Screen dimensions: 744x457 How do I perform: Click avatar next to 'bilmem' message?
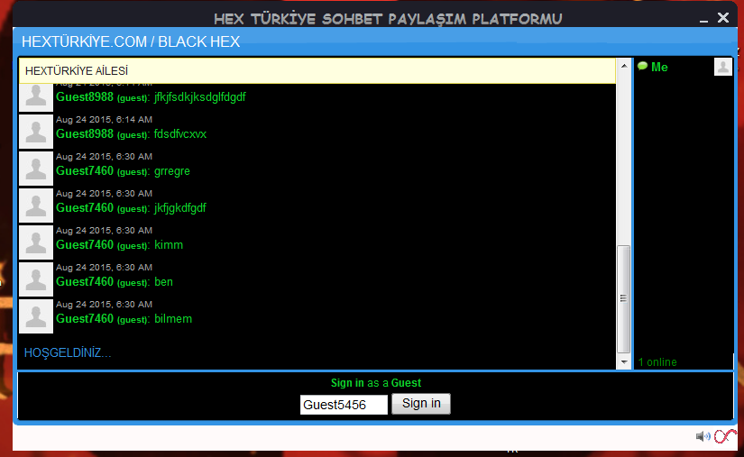tap(36, 316)
